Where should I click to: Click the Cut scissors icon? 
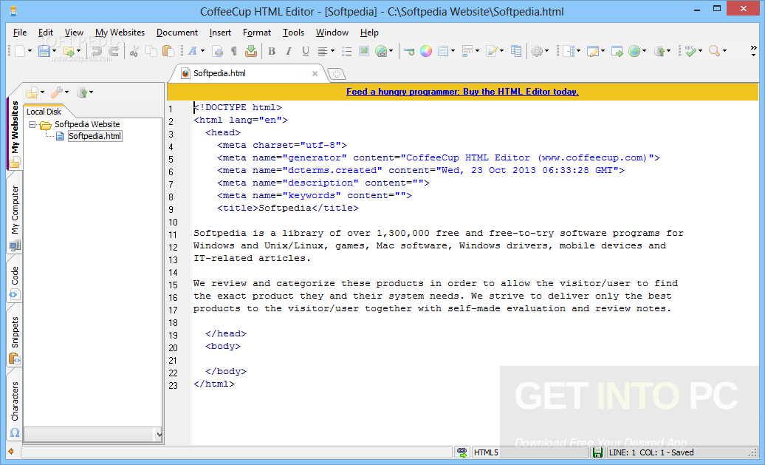[134, 51]
